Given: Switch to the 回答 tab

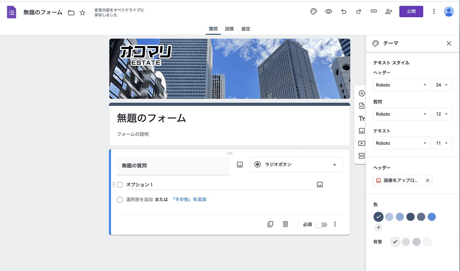Looking at the screenshot, I should [x=229, y=29].
